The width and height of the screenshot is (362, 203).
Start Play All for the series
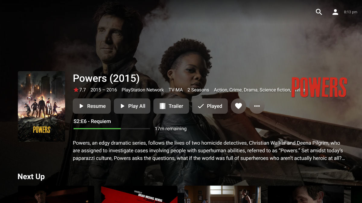(132, 106)
